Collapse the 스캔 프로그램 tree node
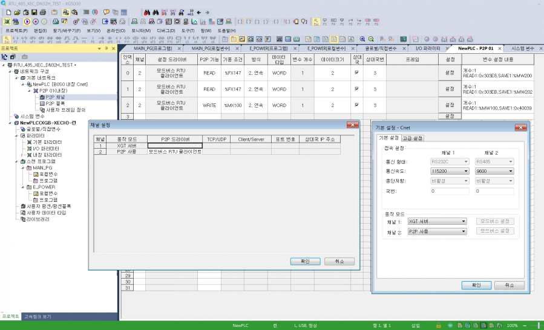The image size is (544, 330). pyautogui.click(x=16, y=161)
